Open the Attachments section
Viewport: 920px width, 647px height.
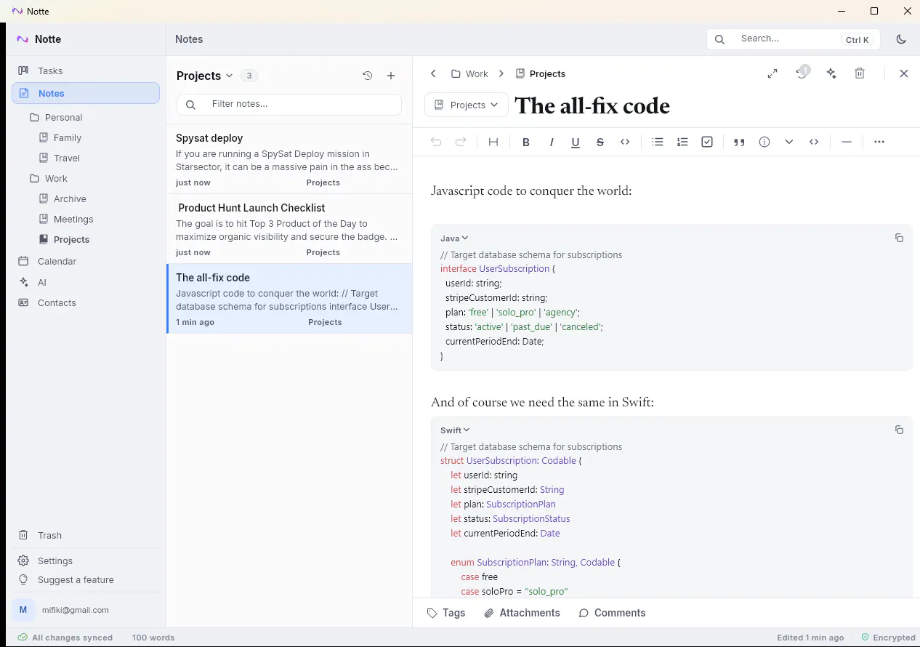(522, 613)
